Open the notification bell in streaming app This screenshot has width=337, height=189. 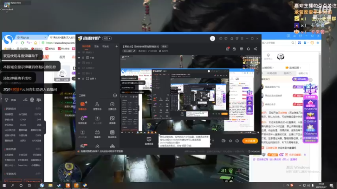(x=248, y=49)
